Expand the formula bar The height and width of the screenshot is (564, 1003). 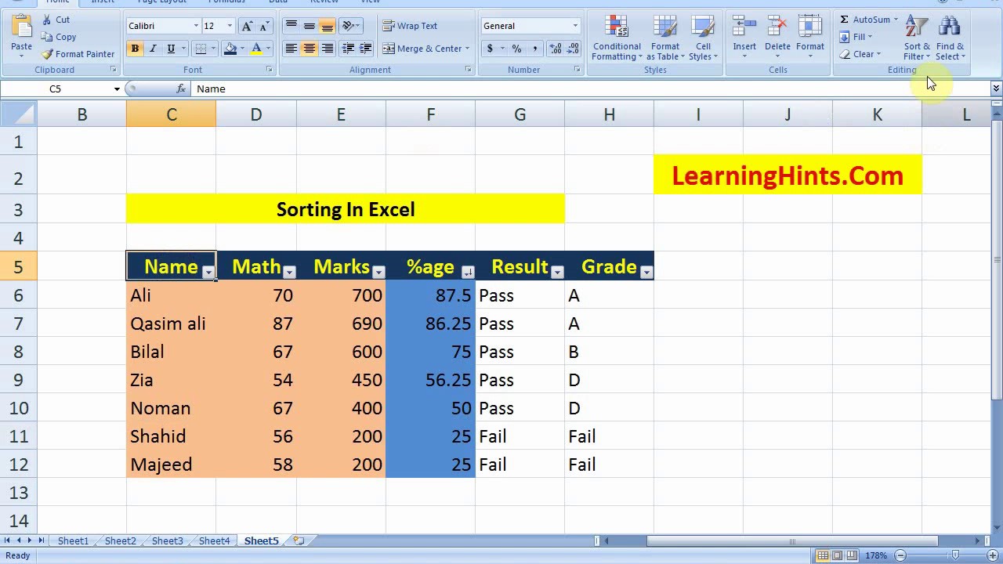[x=996, y=89]
